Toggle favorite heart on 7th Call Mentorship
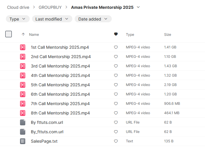 (116, 104)
